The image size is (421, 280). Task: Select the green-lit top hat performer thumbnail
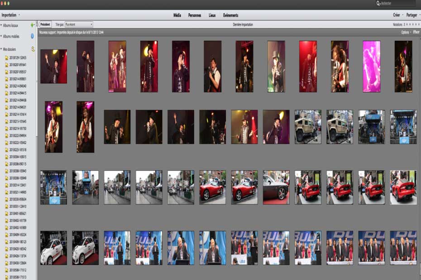pos(276,66)
